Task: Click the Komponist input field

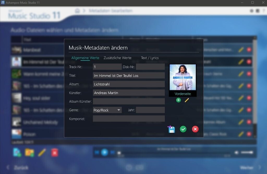Action: tap(129, 119)
